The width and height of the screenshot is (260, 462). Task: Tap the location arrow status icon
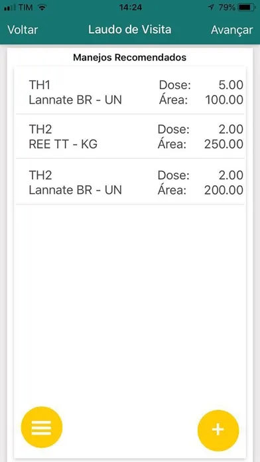(x=211, y=8)
